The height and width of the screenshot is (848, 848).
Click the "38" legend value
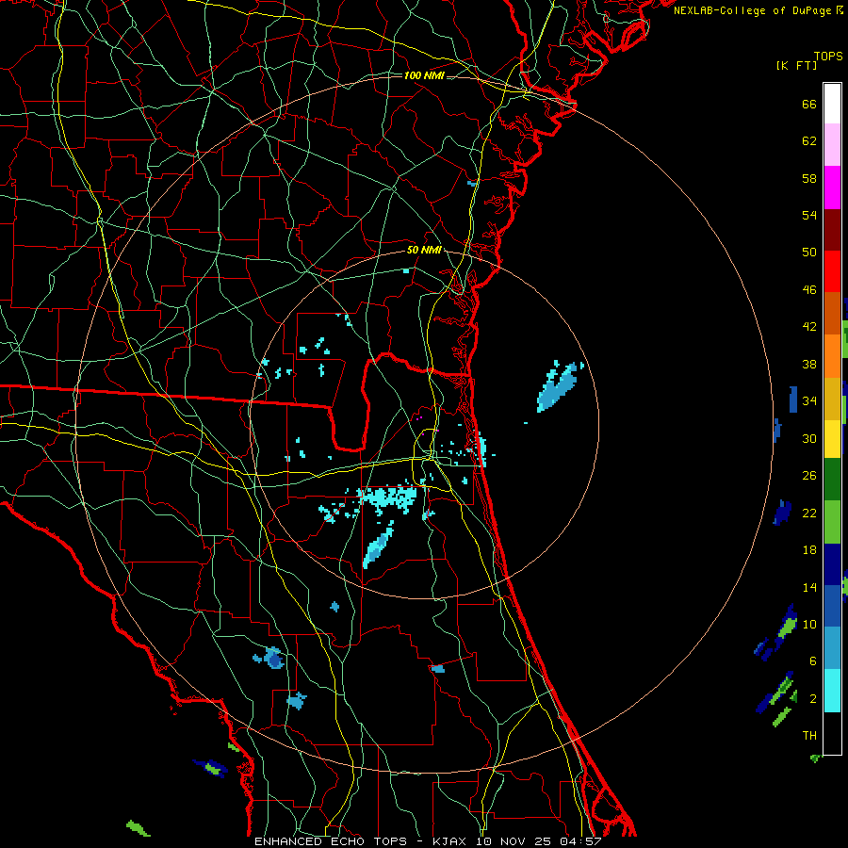809,364
